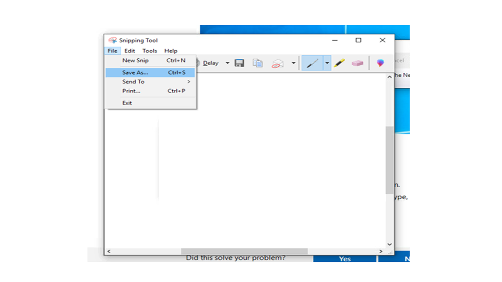Minimize the Snipping Tool window
The width and height of the screenshot is (502, 282).
[x=335, y=40]
